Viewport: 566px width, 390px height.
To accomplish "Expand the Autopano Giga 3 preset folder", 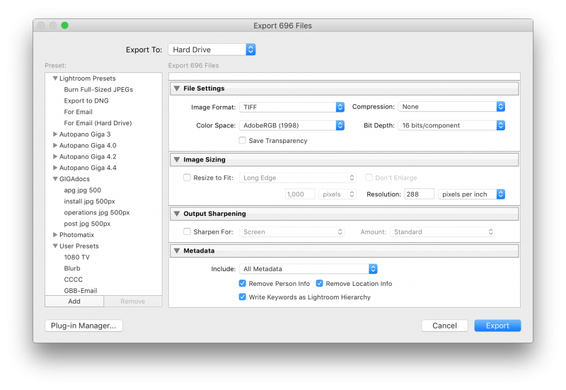I will coord(55,134).
